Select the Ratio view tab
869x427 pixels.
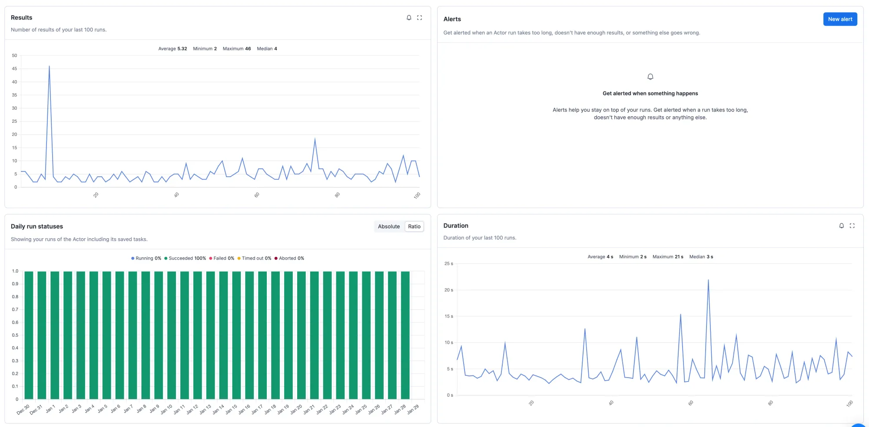click(x=414, y=226)
